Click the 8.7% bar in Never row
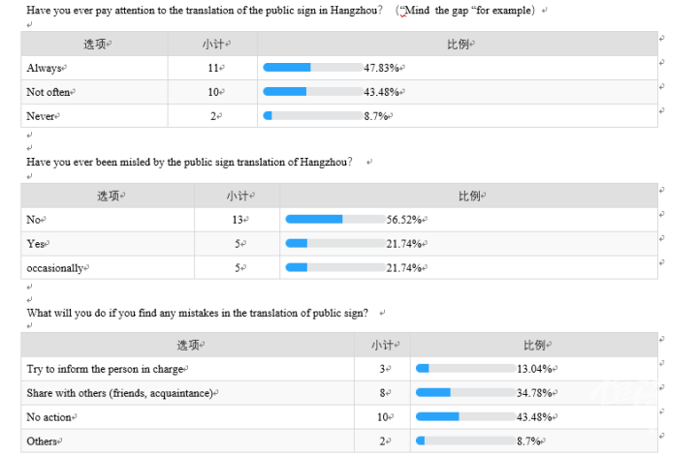 tap(313, 115)
